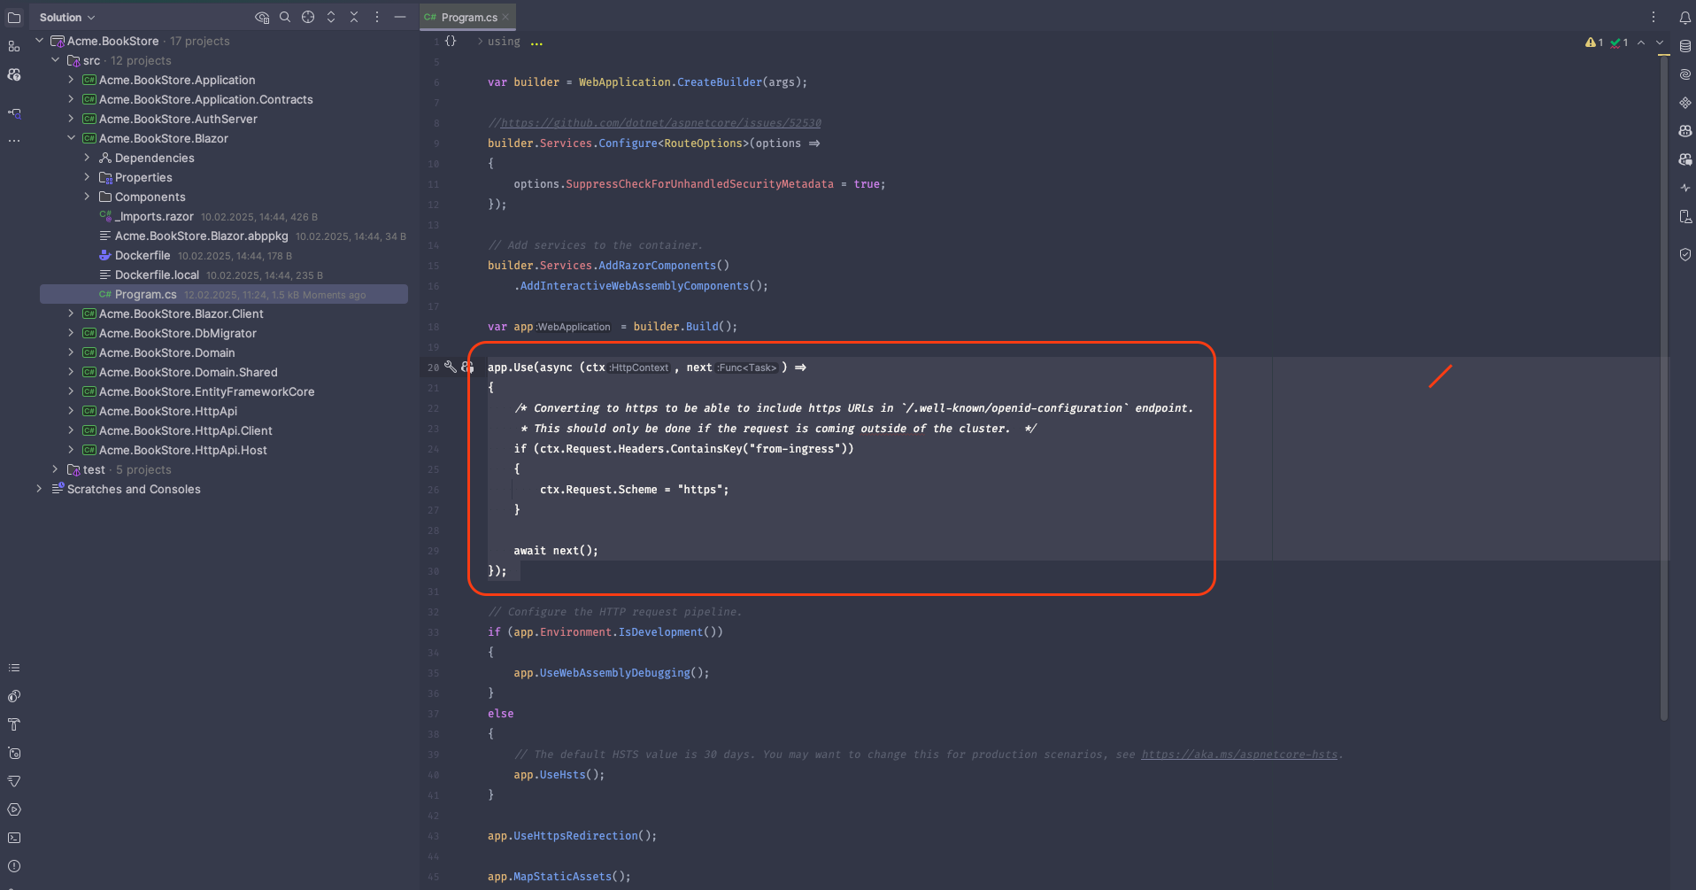Image resolution: width=1696 pixels, height=890 pixels.
Task: Open the Build tool window hammer icon
Action: [14, 724]
